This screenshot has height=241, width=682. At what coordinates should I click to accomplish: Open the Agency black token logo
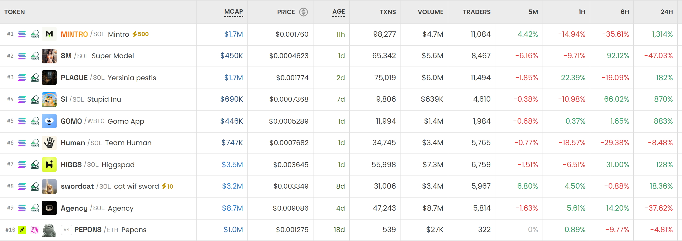point(49,208)
